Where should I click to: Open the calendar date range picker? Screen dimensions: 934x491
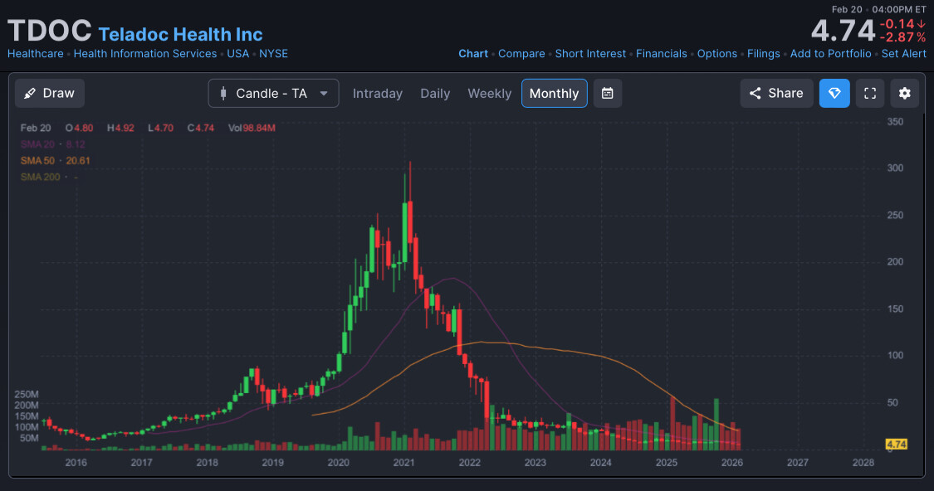[x=607, y=93]
